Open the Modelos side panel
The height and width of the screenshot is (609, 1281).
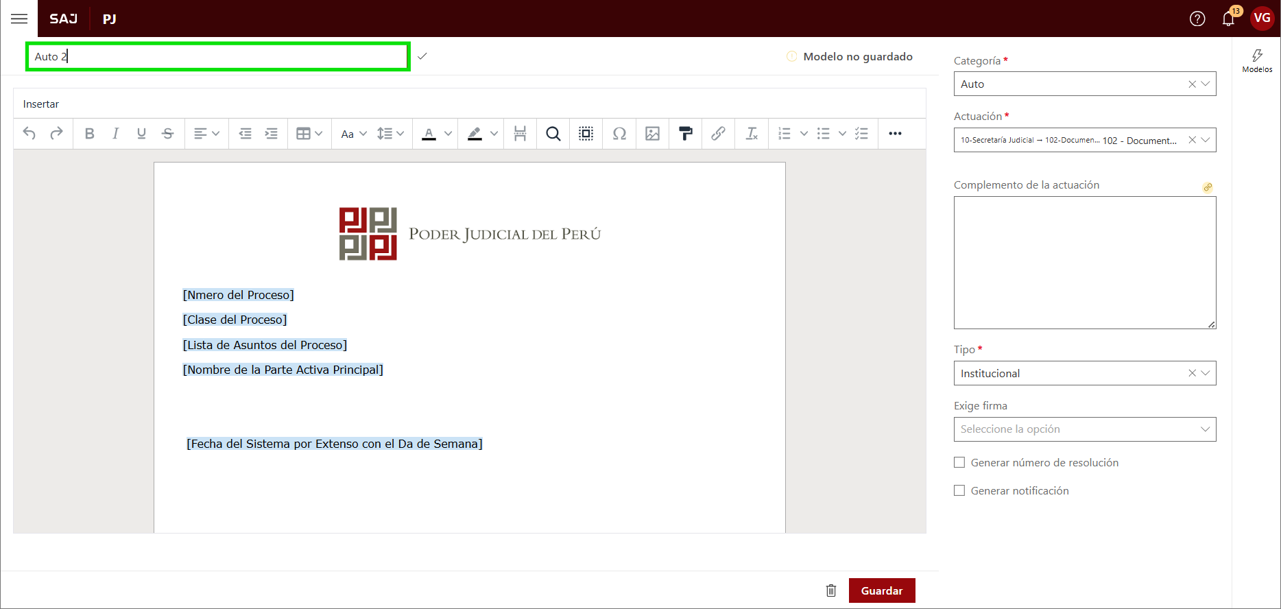(x=1257, y=60)
